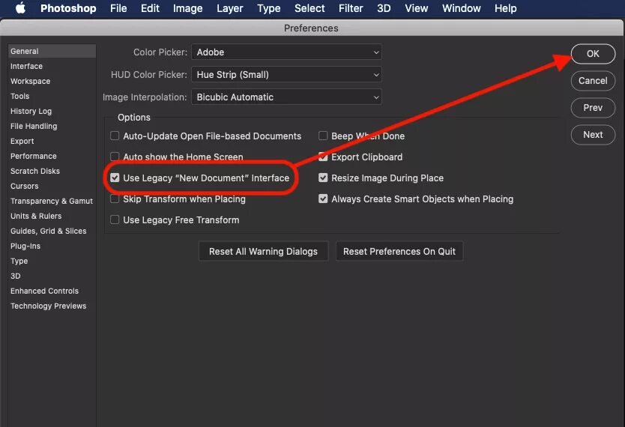
Task: Open the Layer menu
Action: click(x=229, y=8)
